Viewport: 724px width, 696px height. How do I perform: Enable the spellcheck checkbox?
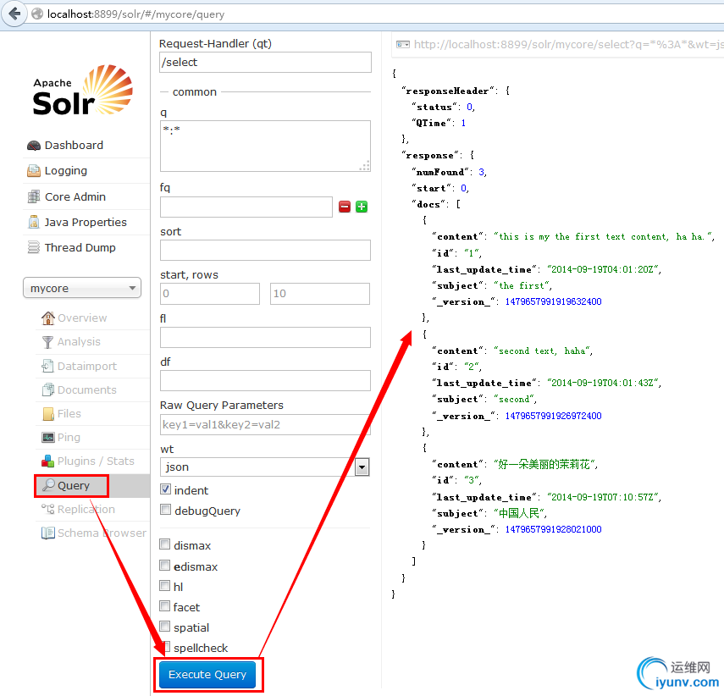tap(166, 647)
